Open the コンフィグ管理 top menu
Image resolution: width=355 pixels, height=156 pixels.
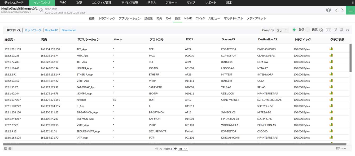pyautogui.click(x=102, y=3)
